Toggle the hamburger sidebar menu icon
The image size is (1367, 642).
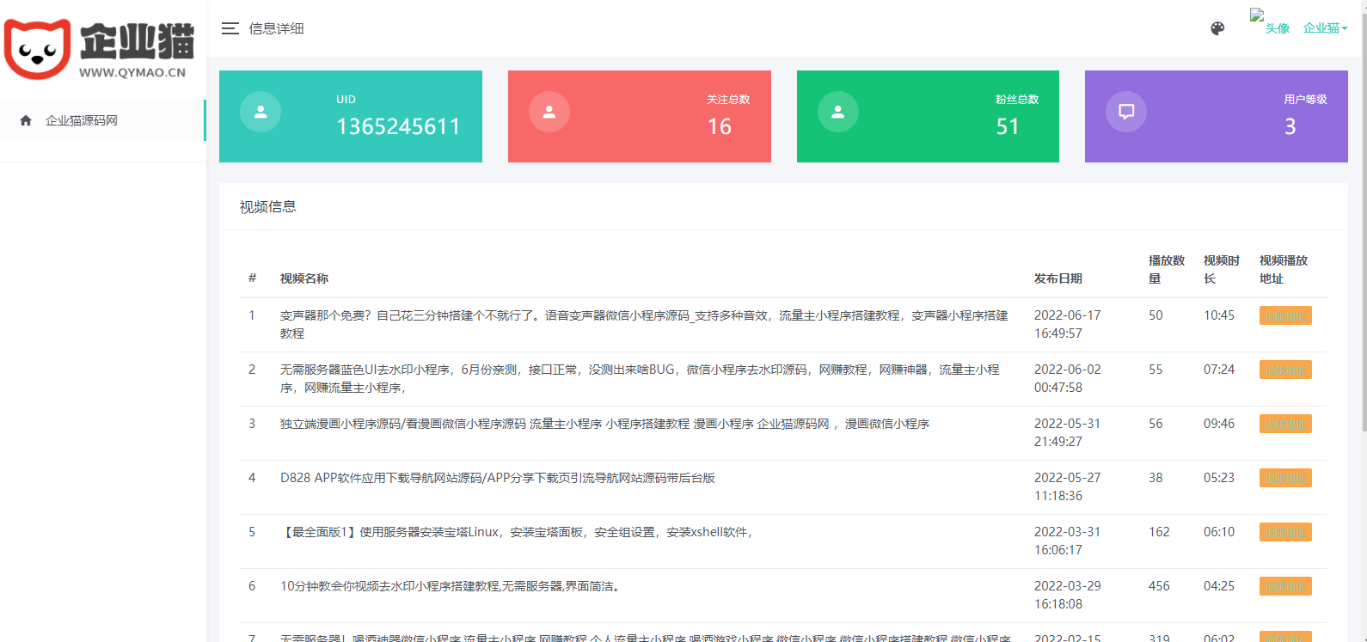click(230, 28)
